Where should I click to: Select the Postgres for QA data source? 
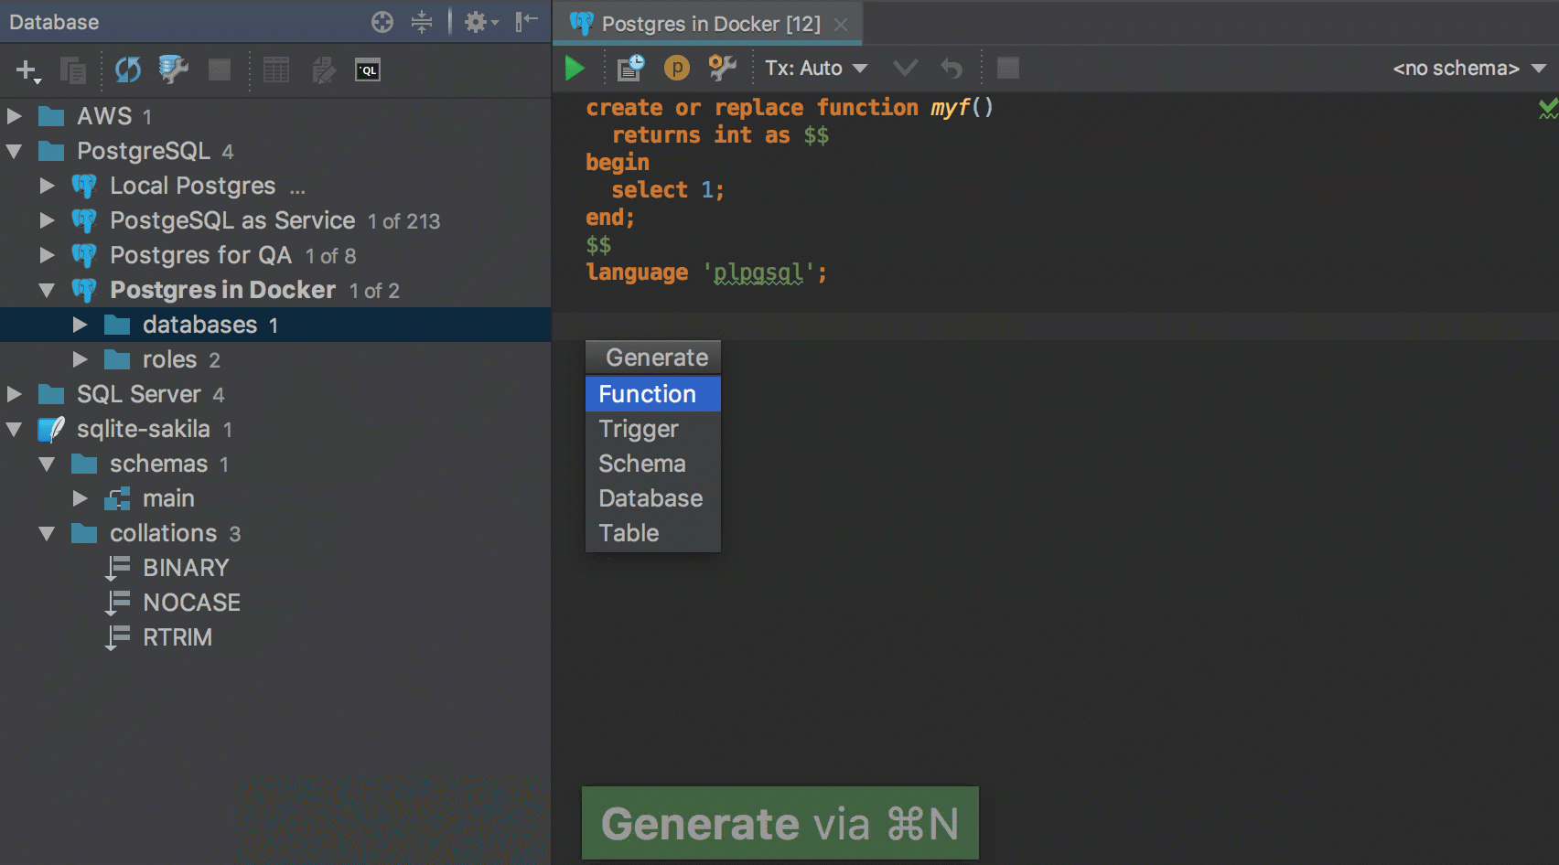click(x=200, y=255)
